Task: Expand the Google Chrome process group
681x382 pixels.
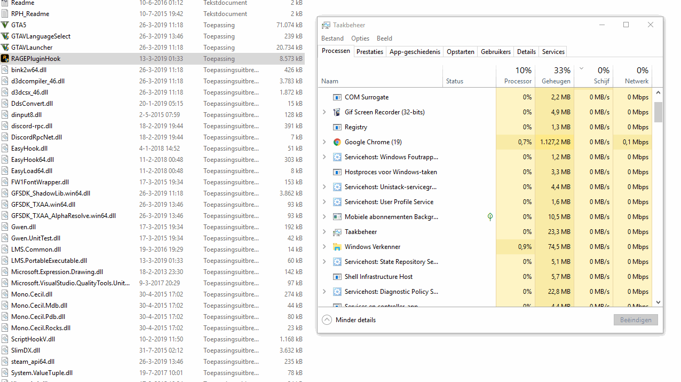Action: pyautogui.click(x=324, y=142)
